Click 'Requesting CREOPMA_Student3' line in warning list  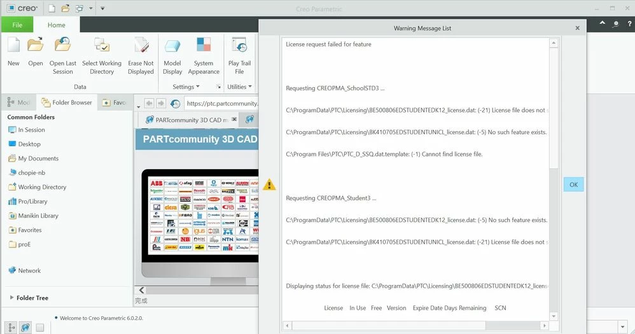point(331,198)
